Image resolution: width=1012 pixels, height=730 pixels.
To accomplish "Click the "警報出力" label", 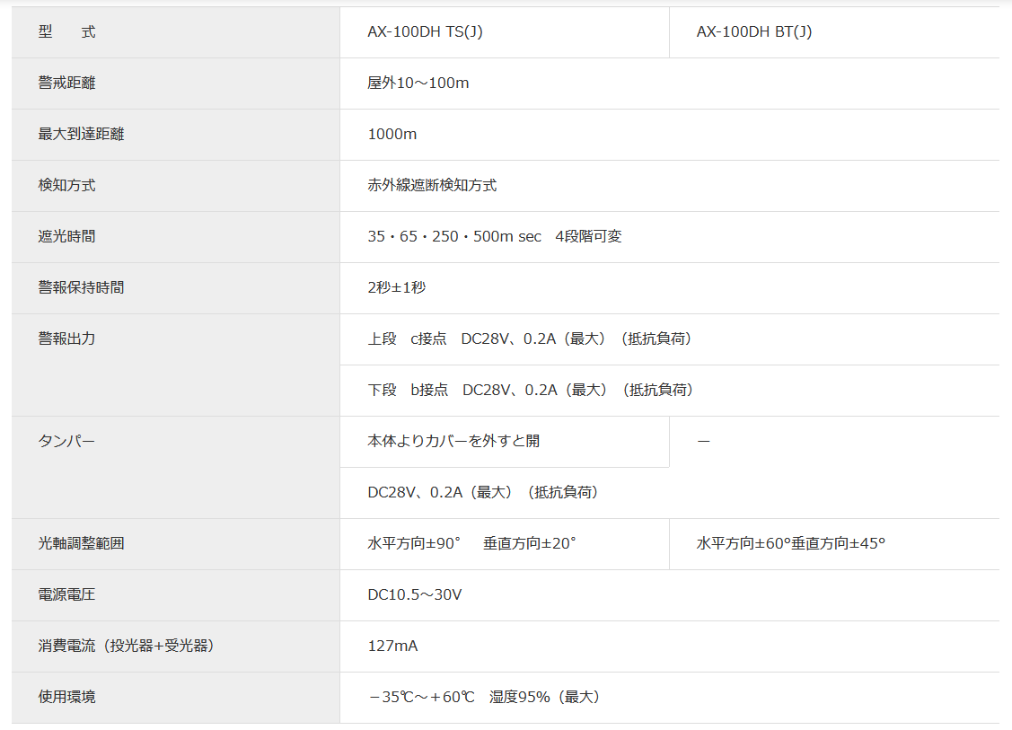I will (x=66, y=339).
